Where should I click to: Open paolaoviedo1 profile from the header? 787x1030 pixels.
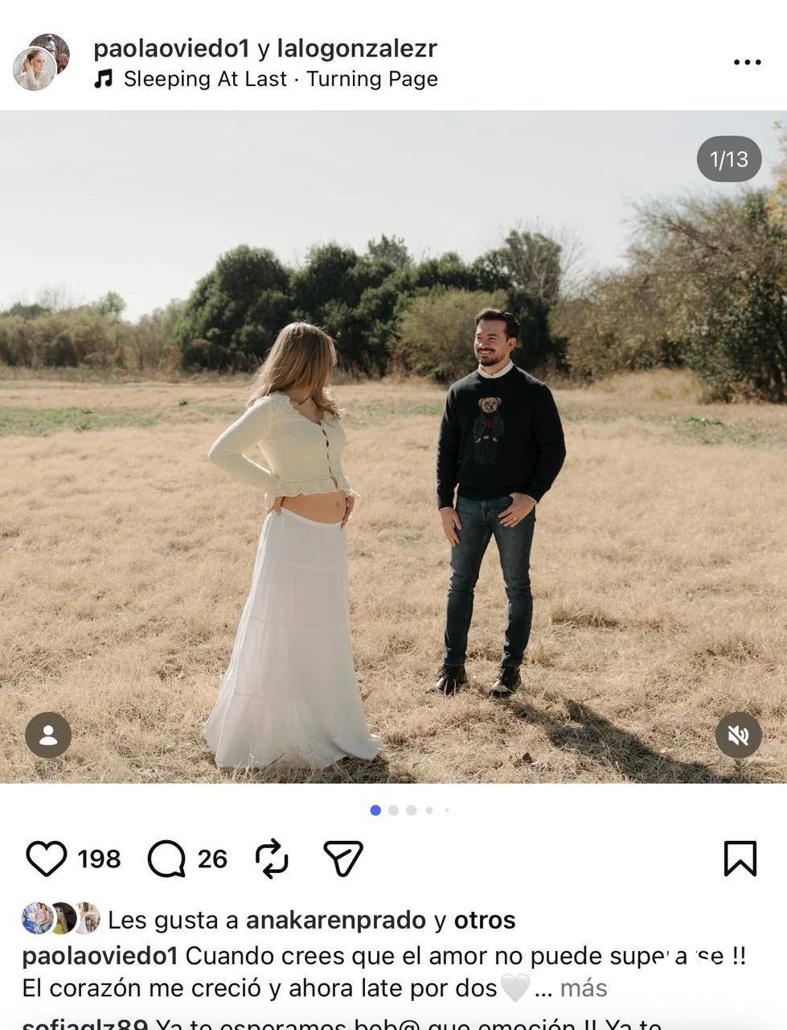(171, 48)
